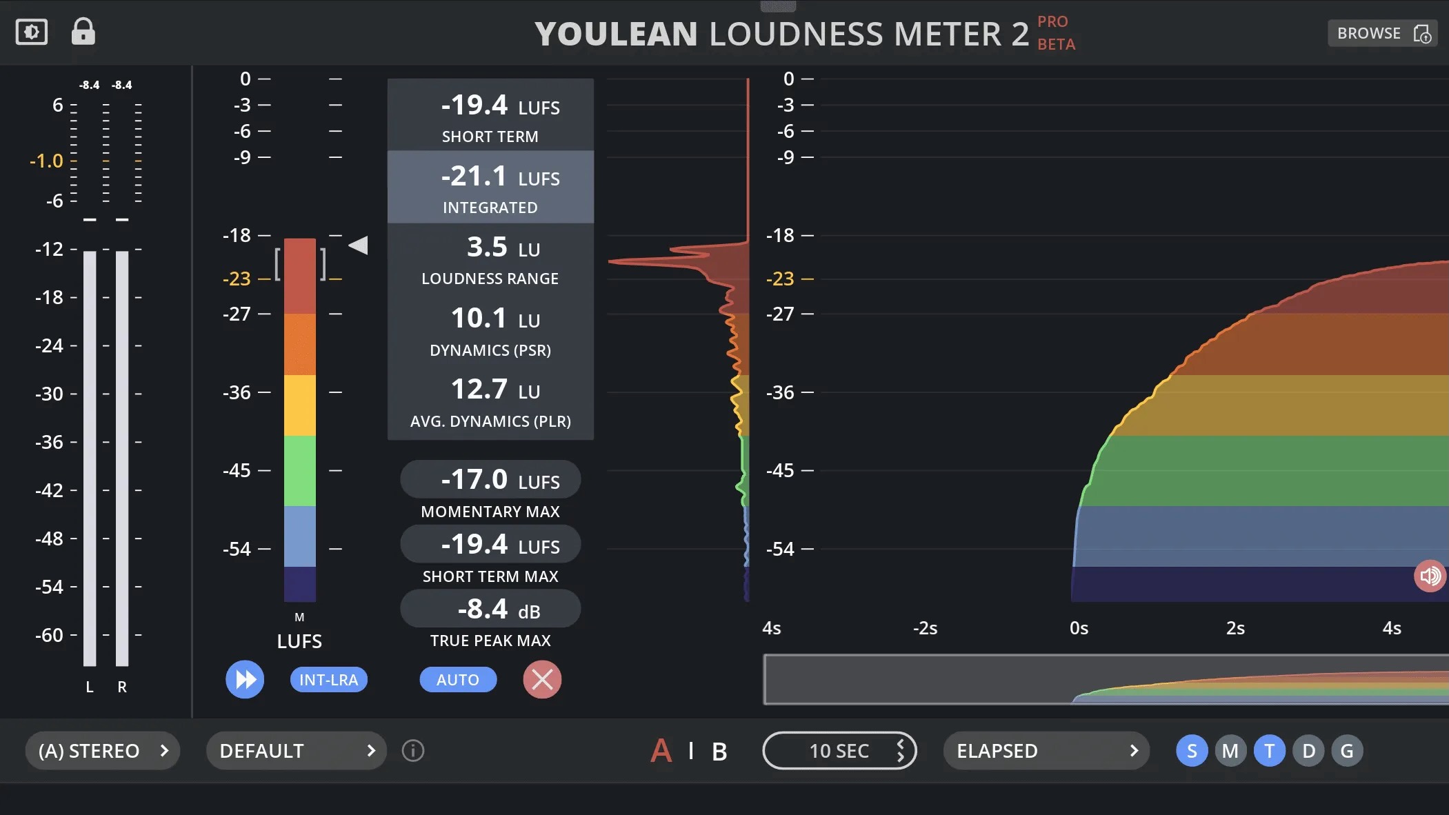
Task: Click the -17.0 LUFS MOMENTARY MAX value
Action: (490, 479)
